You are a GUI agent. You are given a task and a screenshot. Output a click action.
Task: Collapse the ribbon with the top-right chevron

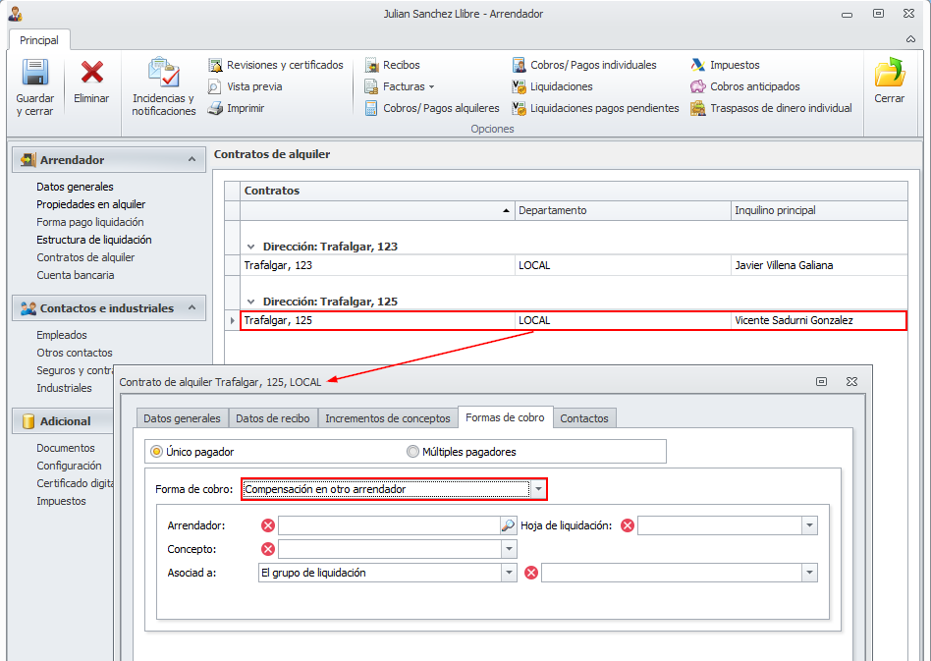click(x=910, y=39)
